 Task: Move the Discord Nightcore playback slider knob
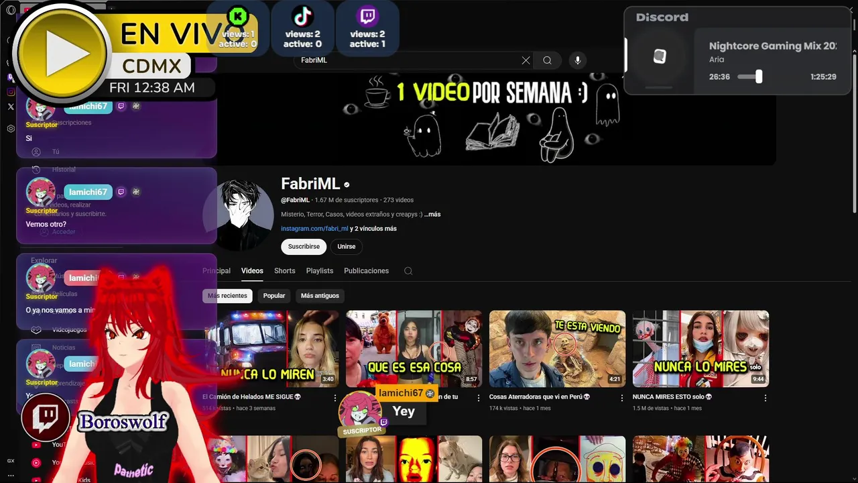[x=759, y=76]
